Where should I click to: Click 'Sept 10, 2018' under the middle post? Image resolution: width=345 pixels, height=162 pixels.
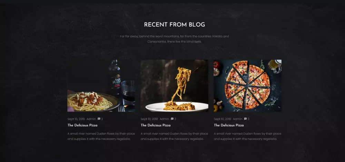[x=149, y=119]
